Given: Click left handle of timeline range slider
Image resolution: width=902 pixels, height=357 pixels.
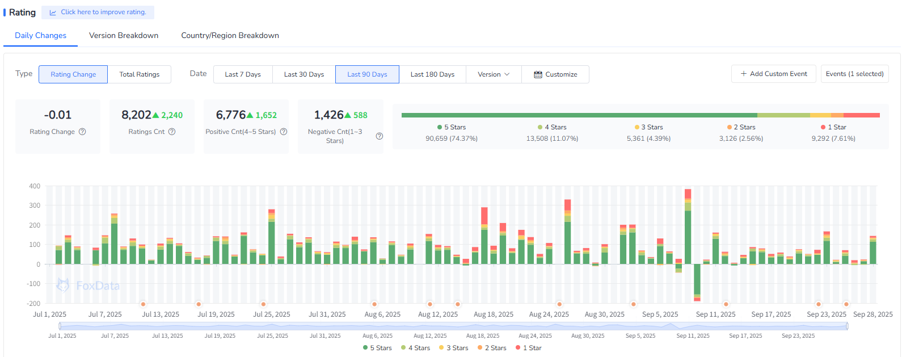Looking at the screenshot, I should click(60, 326).
